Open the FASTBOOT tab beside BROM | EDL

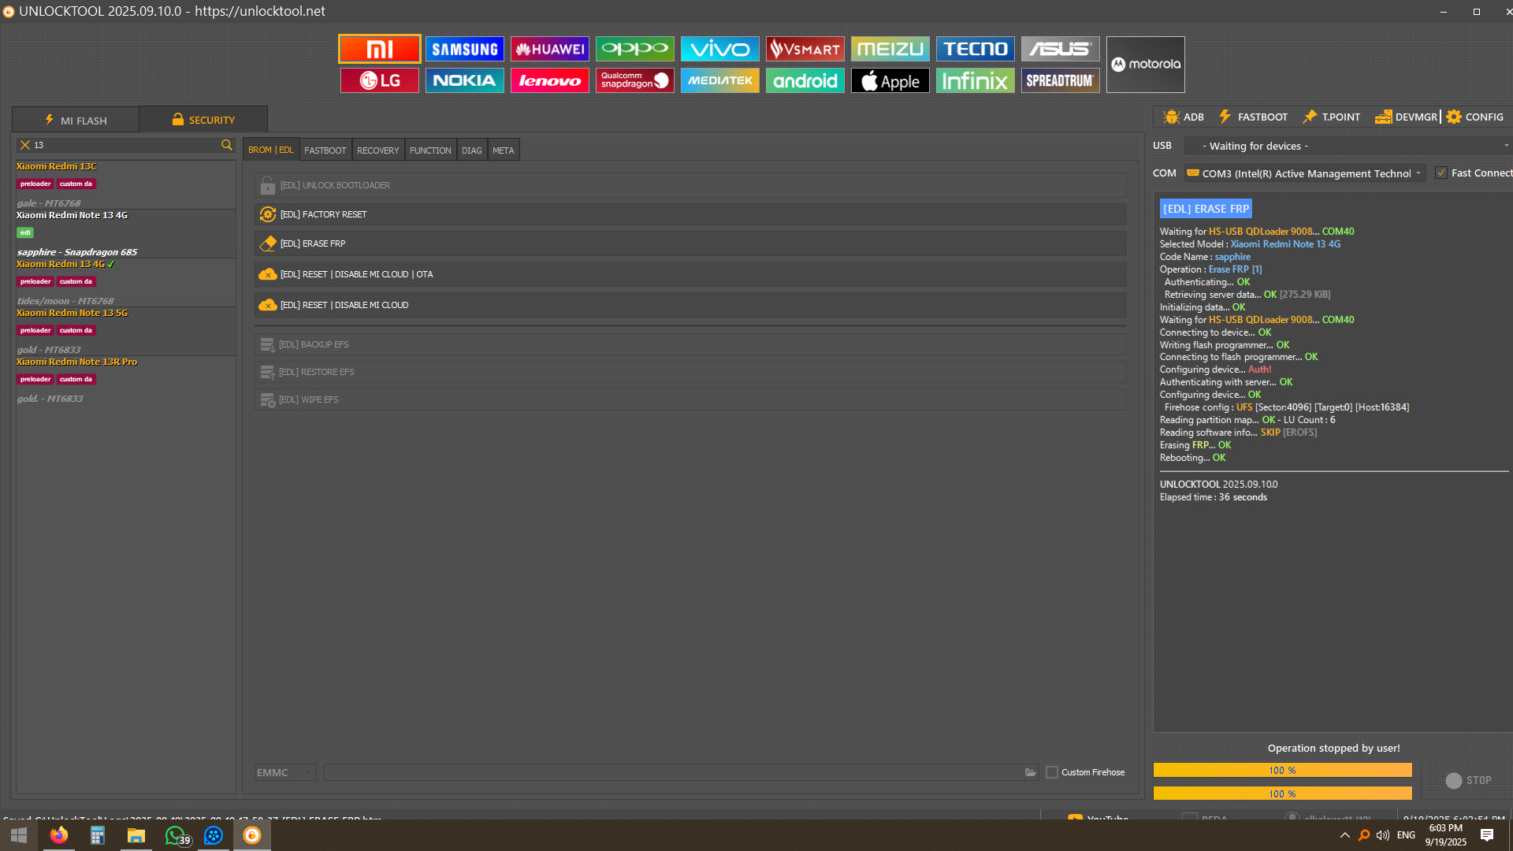325,151
